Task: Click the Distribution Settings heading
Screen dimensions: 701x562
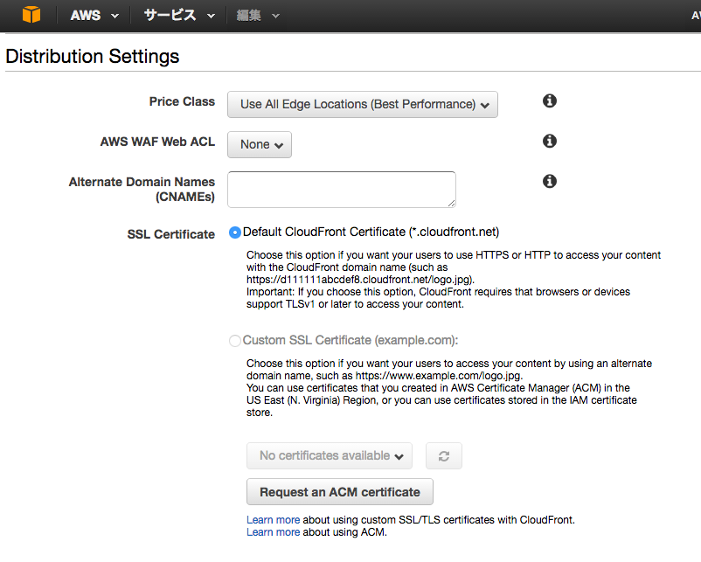Action: pyautogui.click(x=93, y=57)
